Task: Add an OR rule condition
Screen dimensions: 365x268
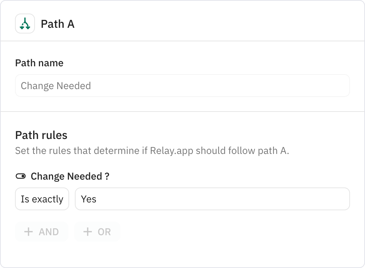Action: pos(97,232)
